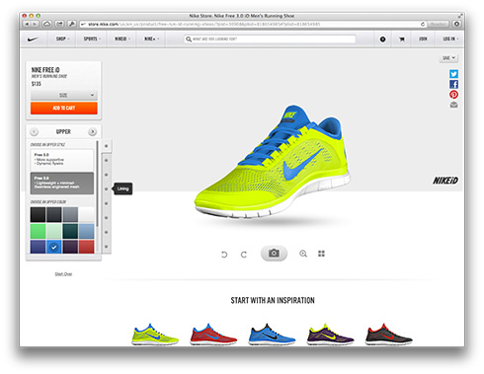Pin the design on Pinterest
Screen dimensions: 484x374
click(453, 95)
